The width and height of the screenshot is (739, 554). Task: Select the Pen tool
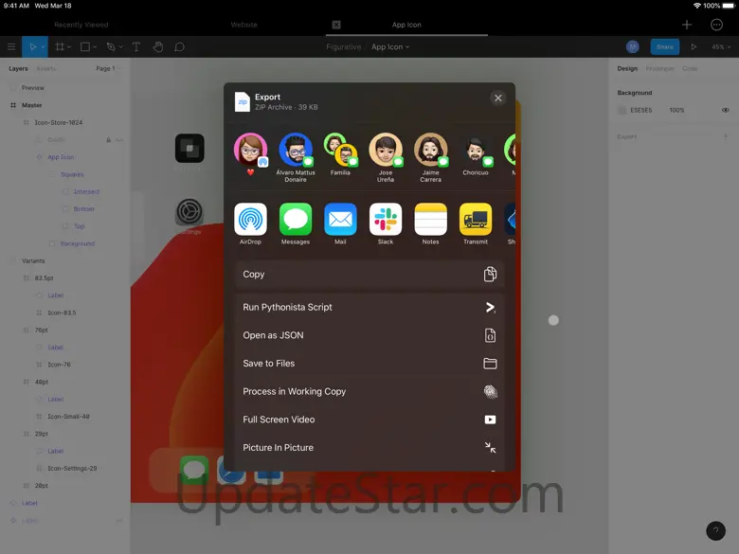(111, 46)
